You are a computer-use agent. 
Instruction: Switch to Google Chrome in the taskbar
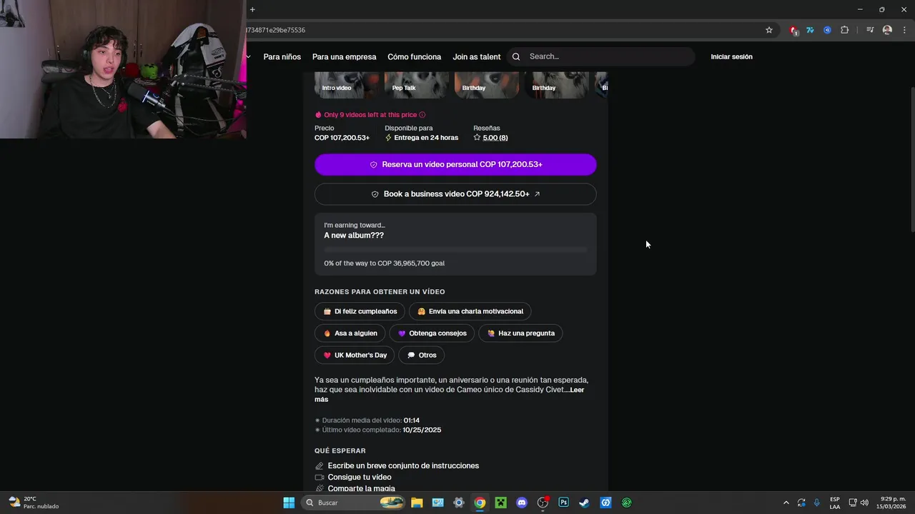click(480, 503)
